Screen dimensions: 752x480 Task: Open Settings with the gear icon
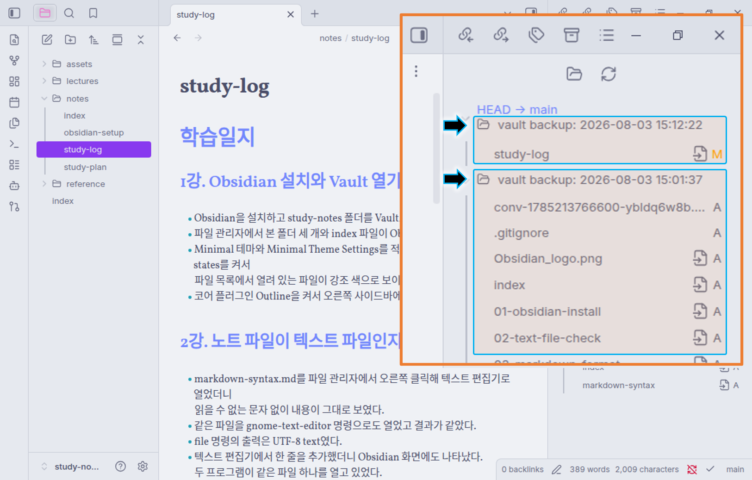143,467
